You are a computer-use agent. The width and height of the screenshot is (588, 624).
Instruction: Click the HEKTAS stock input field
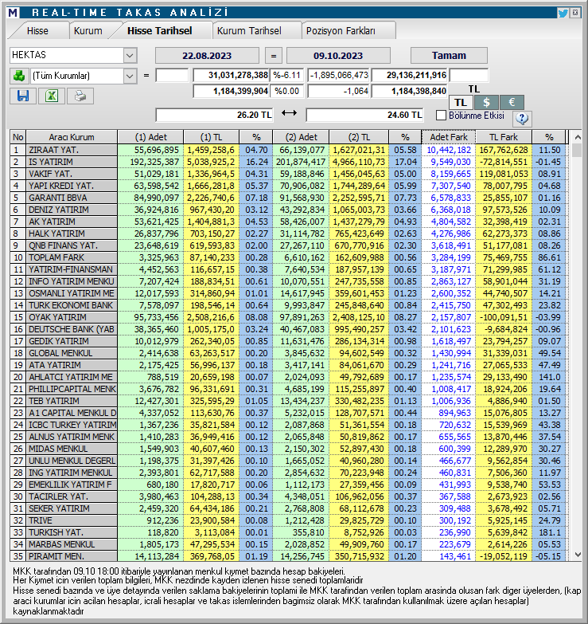click(x=67, y=55)
